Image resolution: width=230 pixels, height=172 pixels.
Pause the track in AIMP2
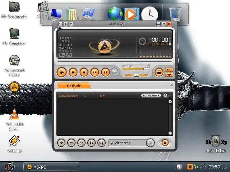pyautogui.click(x=73, y=72)
